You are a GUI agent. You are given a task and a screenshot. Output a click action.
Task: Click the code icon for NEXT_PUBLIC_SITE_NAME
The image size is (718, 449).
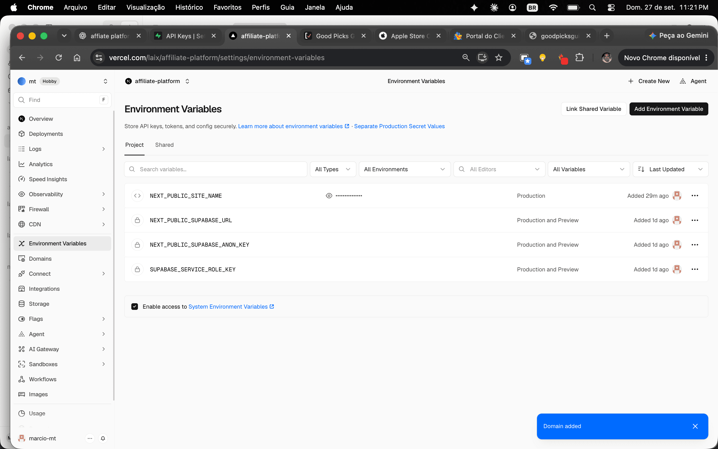(137, 196)
